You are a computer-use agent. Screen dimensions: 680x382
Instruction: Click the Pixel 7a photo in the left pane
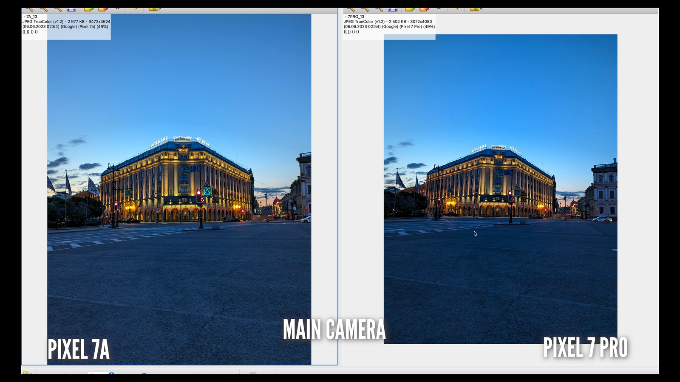point(179,189)
